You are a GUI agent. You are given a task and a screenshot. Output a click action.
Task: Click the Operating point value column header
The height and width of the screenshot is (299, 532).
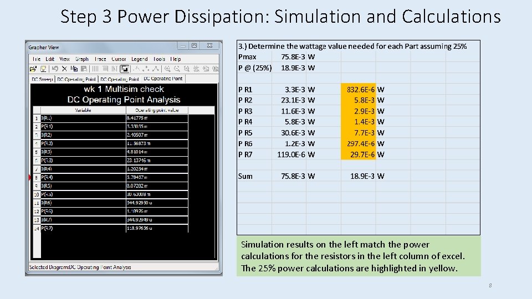[157, 110]
